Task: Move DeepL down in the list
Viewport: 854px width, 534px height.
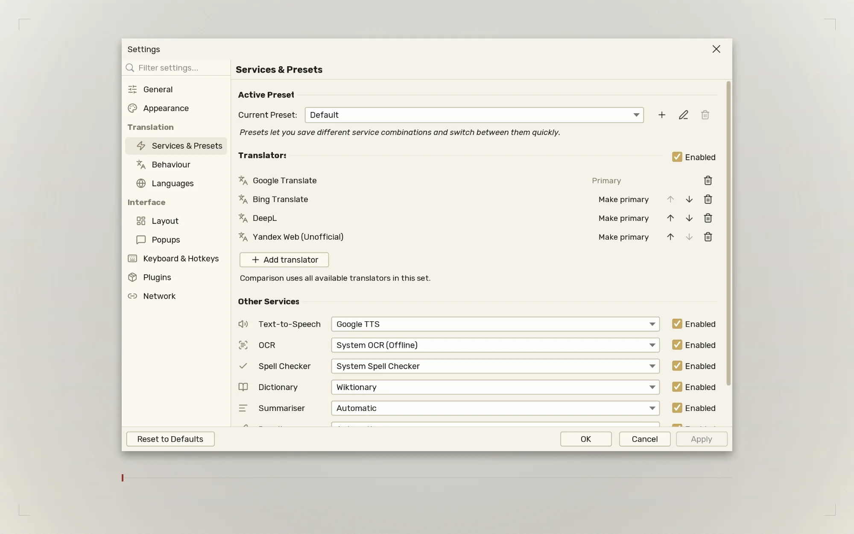Action: click(689, 218)
